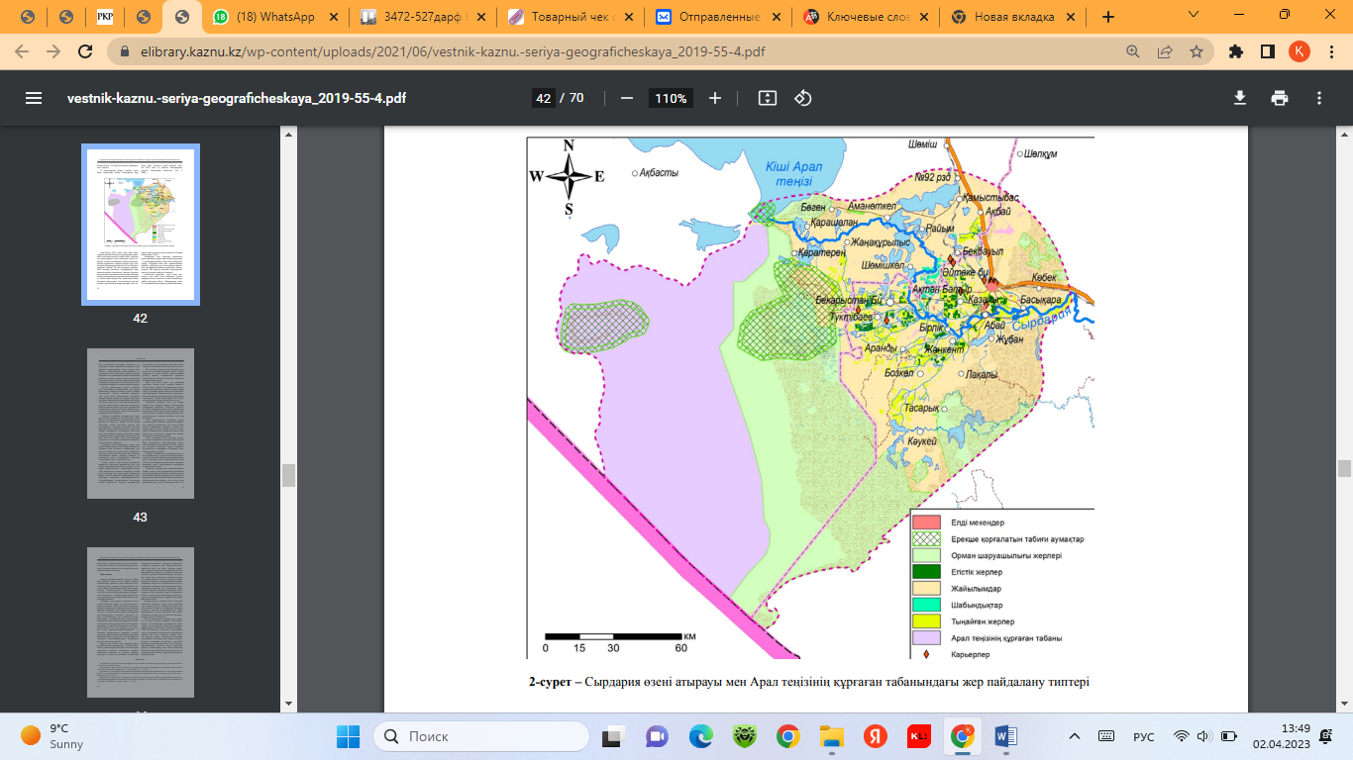Open Microsoft Word from the taskbar

(1006, 736)
